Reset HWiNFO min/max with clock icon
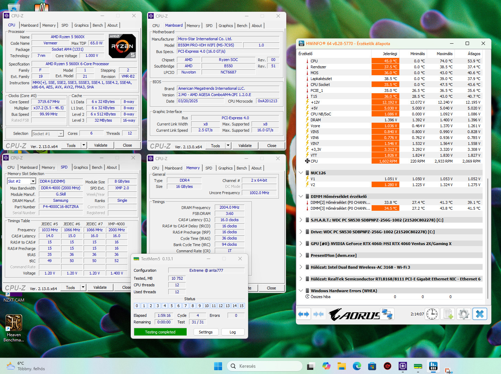This screenshot has width=501, height=374. pyautogui.click(x=432, y=314)
